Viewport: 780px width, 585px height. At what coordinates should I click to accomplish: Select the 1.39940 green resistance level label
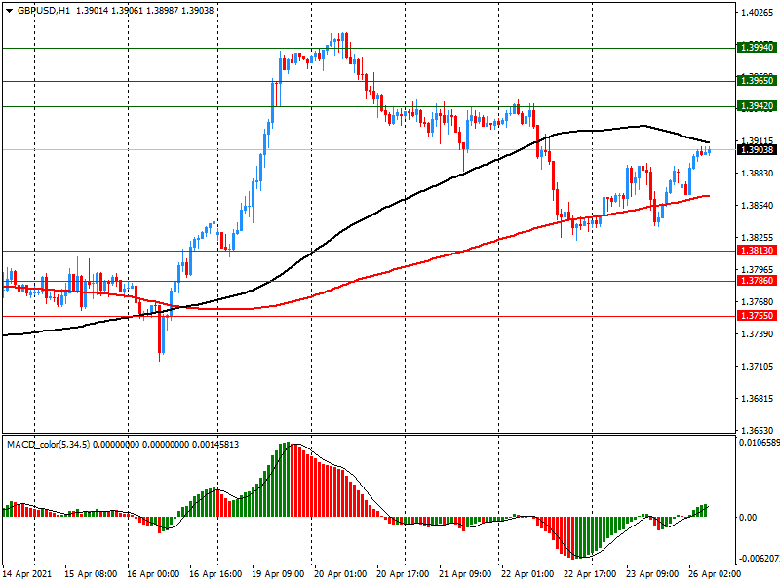(757, 48)
